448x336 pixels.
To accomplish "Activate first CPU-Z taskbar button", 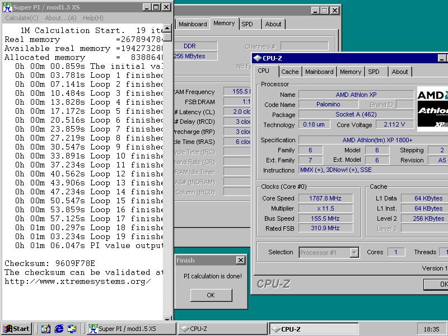I will coord(223,329).
